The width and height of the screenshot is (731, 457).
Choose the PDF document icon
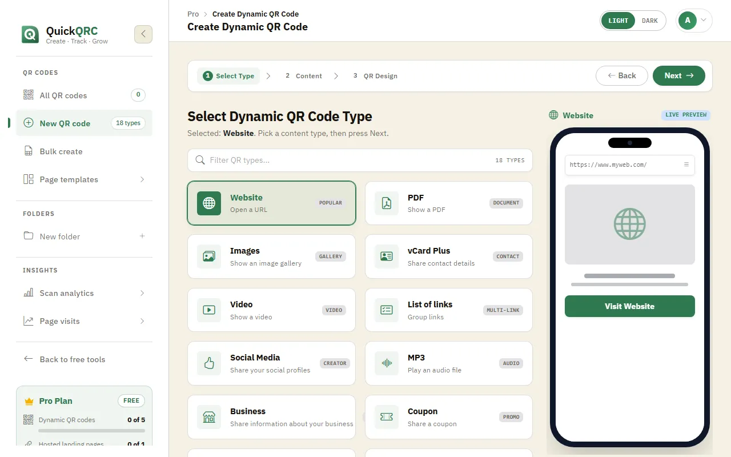pos(387,203)
